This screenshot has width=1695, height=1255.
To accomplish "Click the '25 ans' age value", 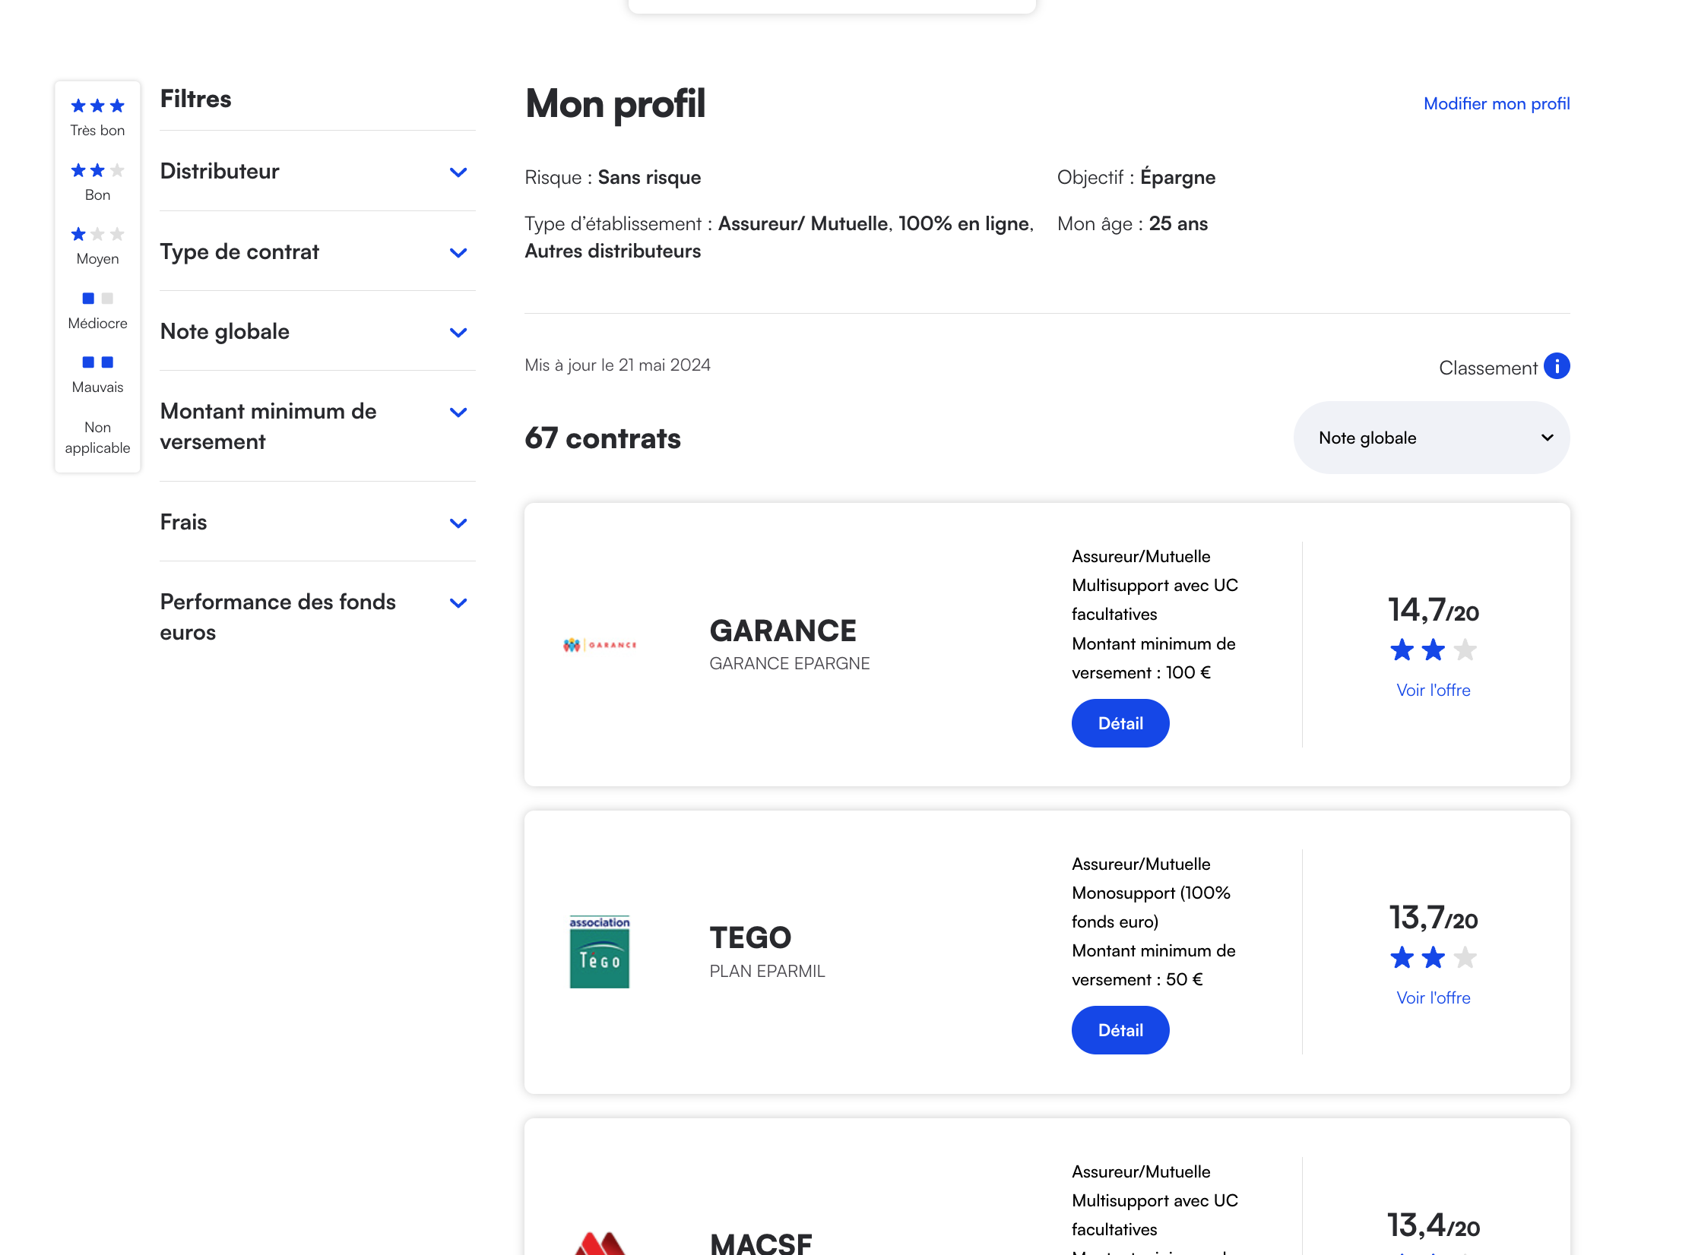I will (1178, 223).
